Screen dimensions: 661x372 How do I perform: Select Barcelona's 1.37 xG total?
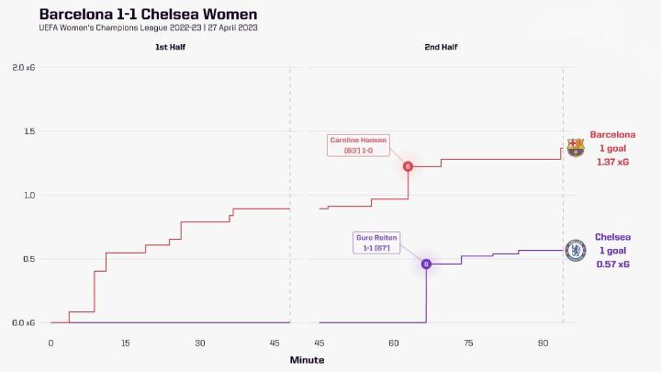[612, 162]
